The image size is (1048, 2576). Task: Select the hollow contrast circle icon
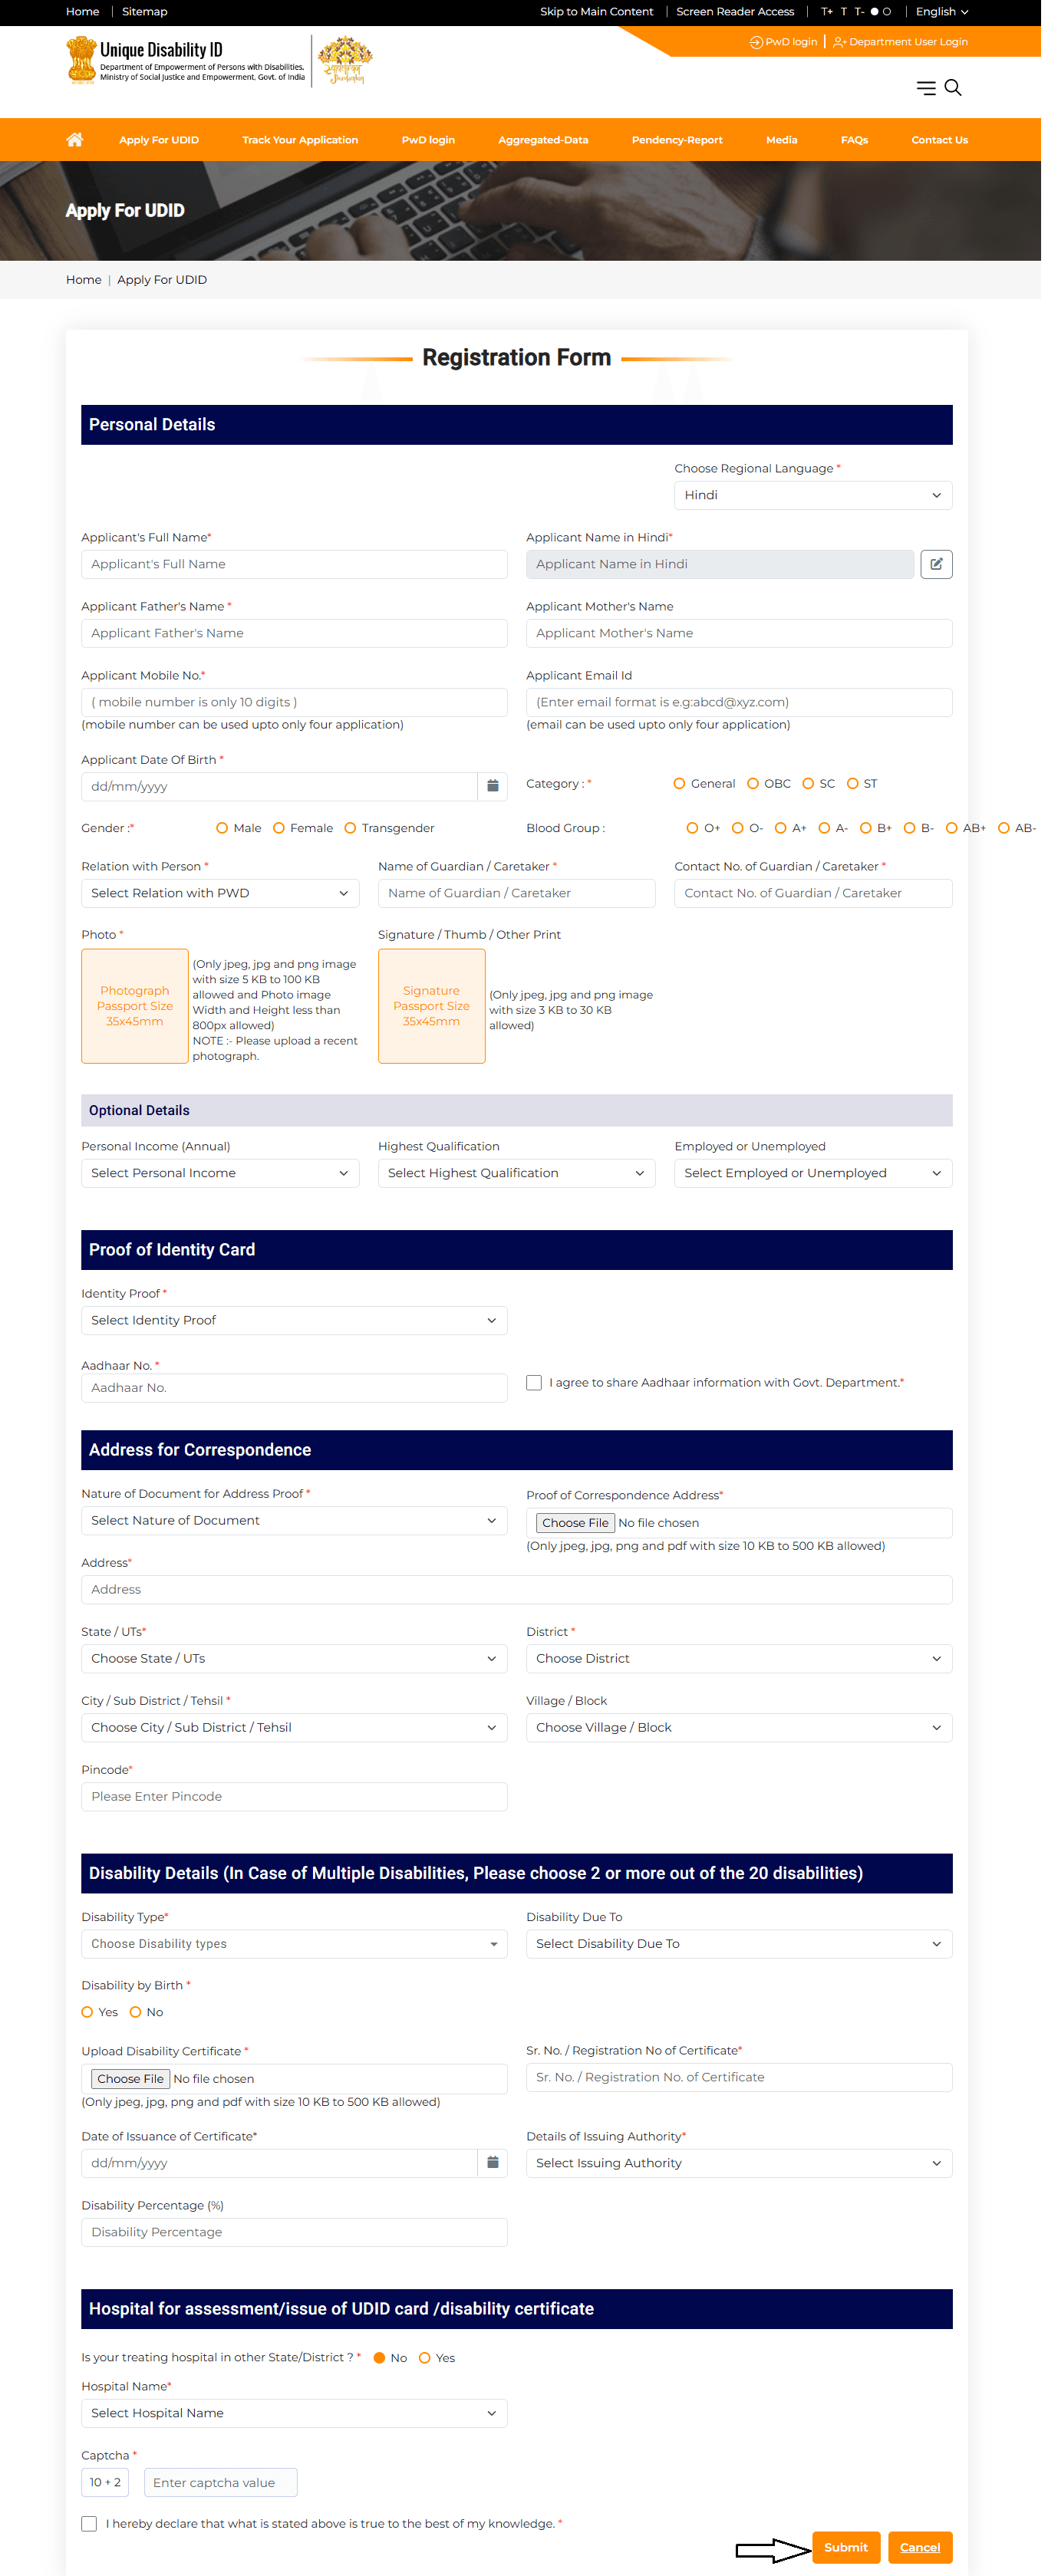pos(886,12)
